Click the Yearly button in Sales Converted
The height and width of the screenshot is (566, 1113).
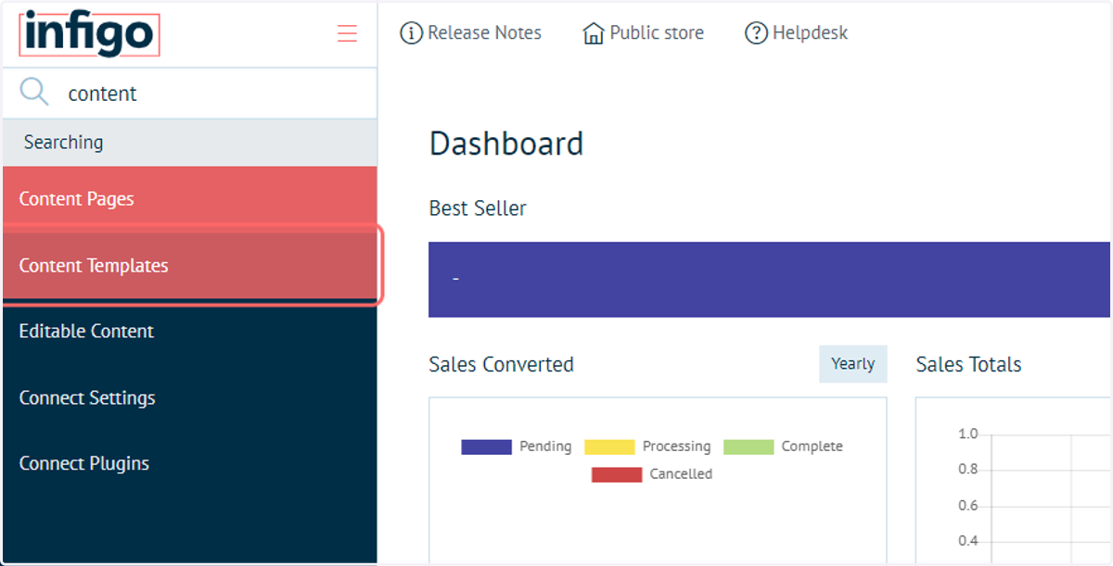point(853,364)
